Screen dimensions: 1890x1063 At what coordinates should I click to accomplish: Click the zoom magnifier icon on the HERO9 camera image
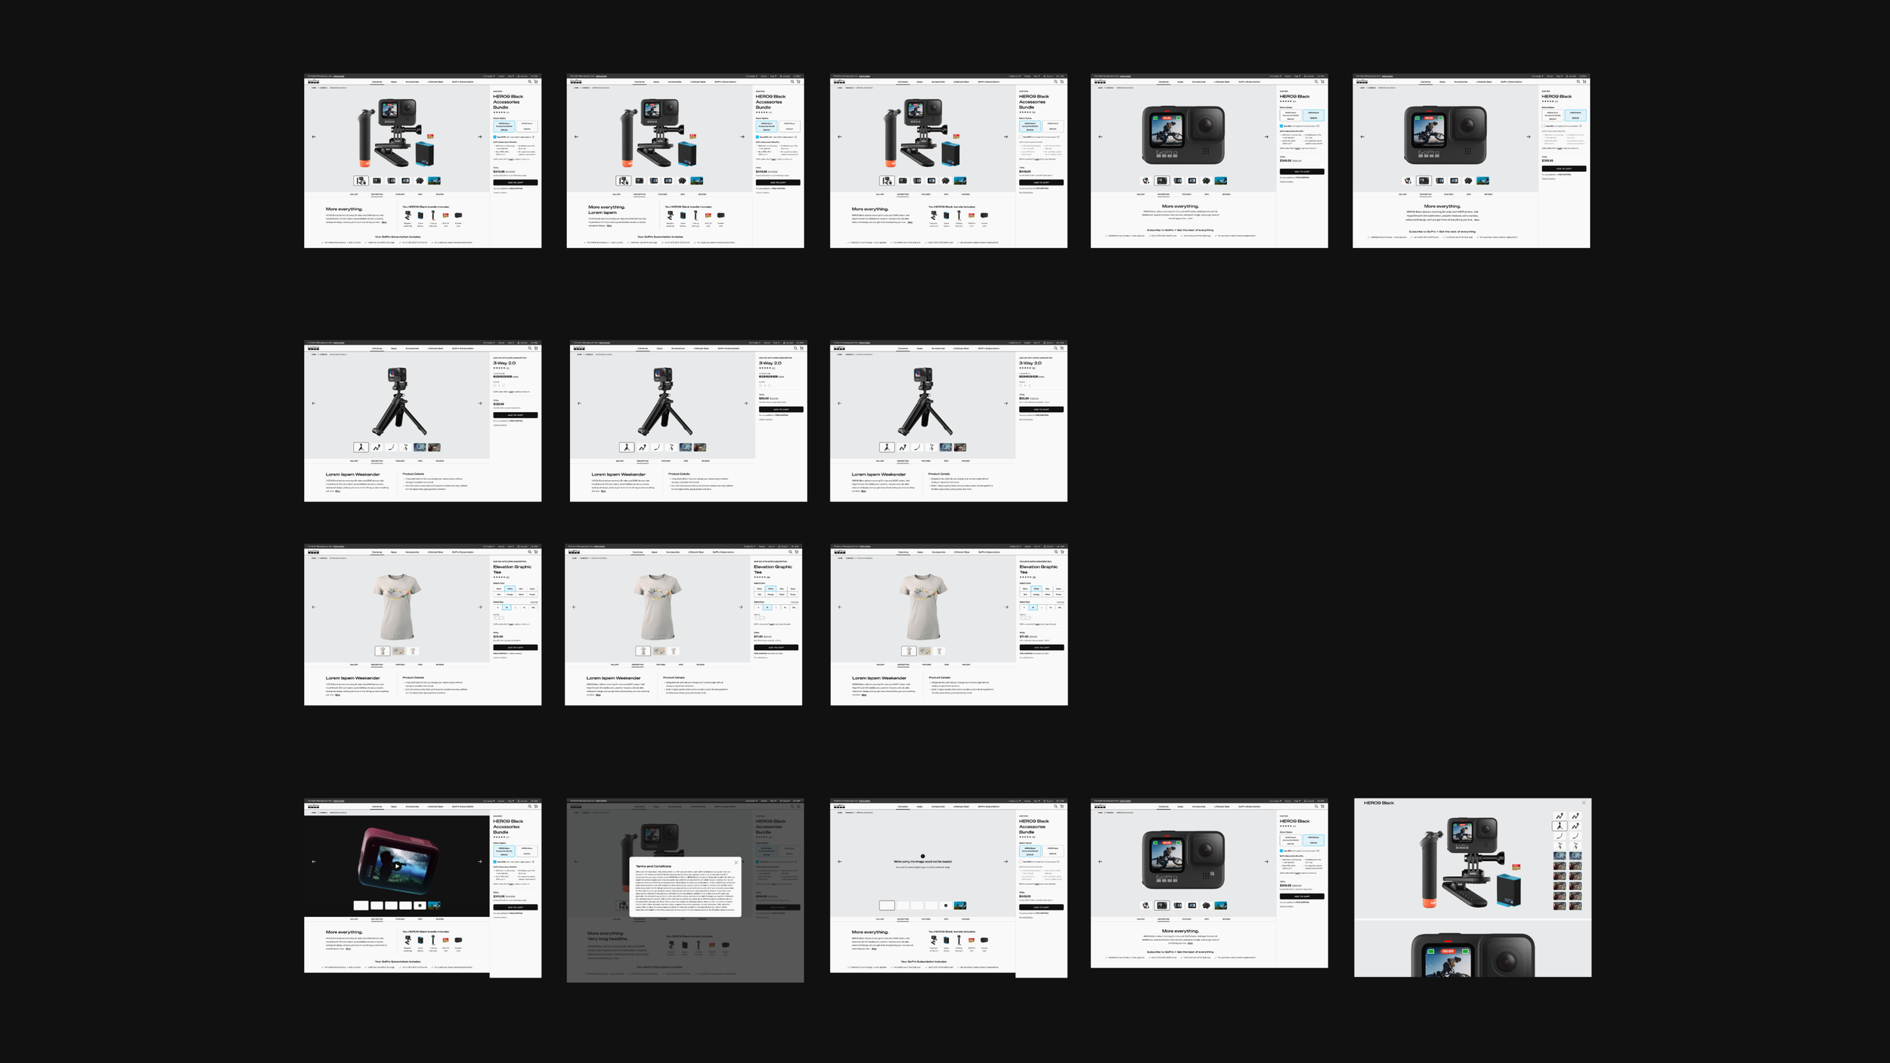pos(1212,874)
